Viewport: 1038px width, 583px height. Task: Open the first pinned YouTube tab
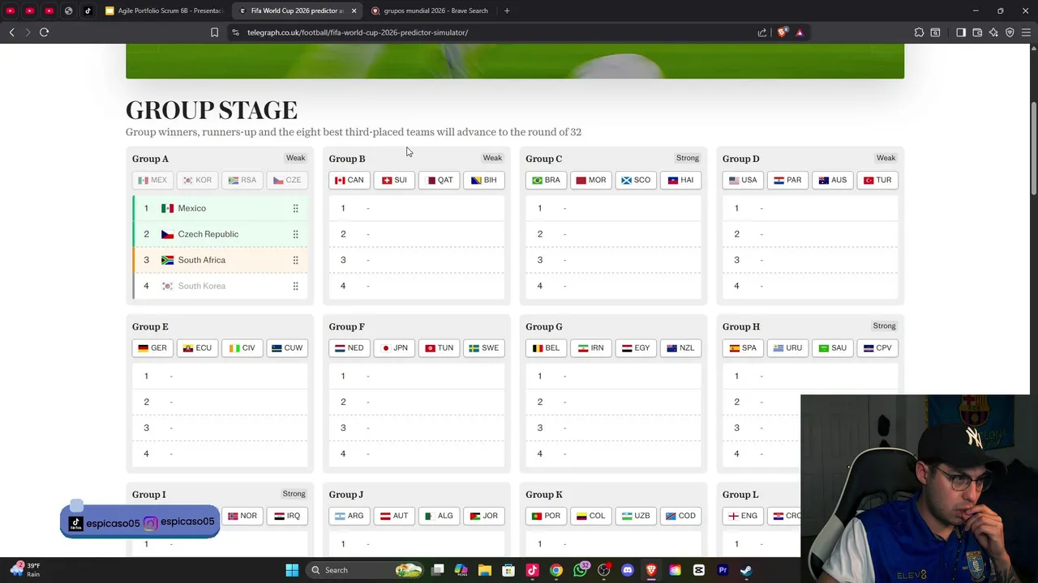[10, 11]
